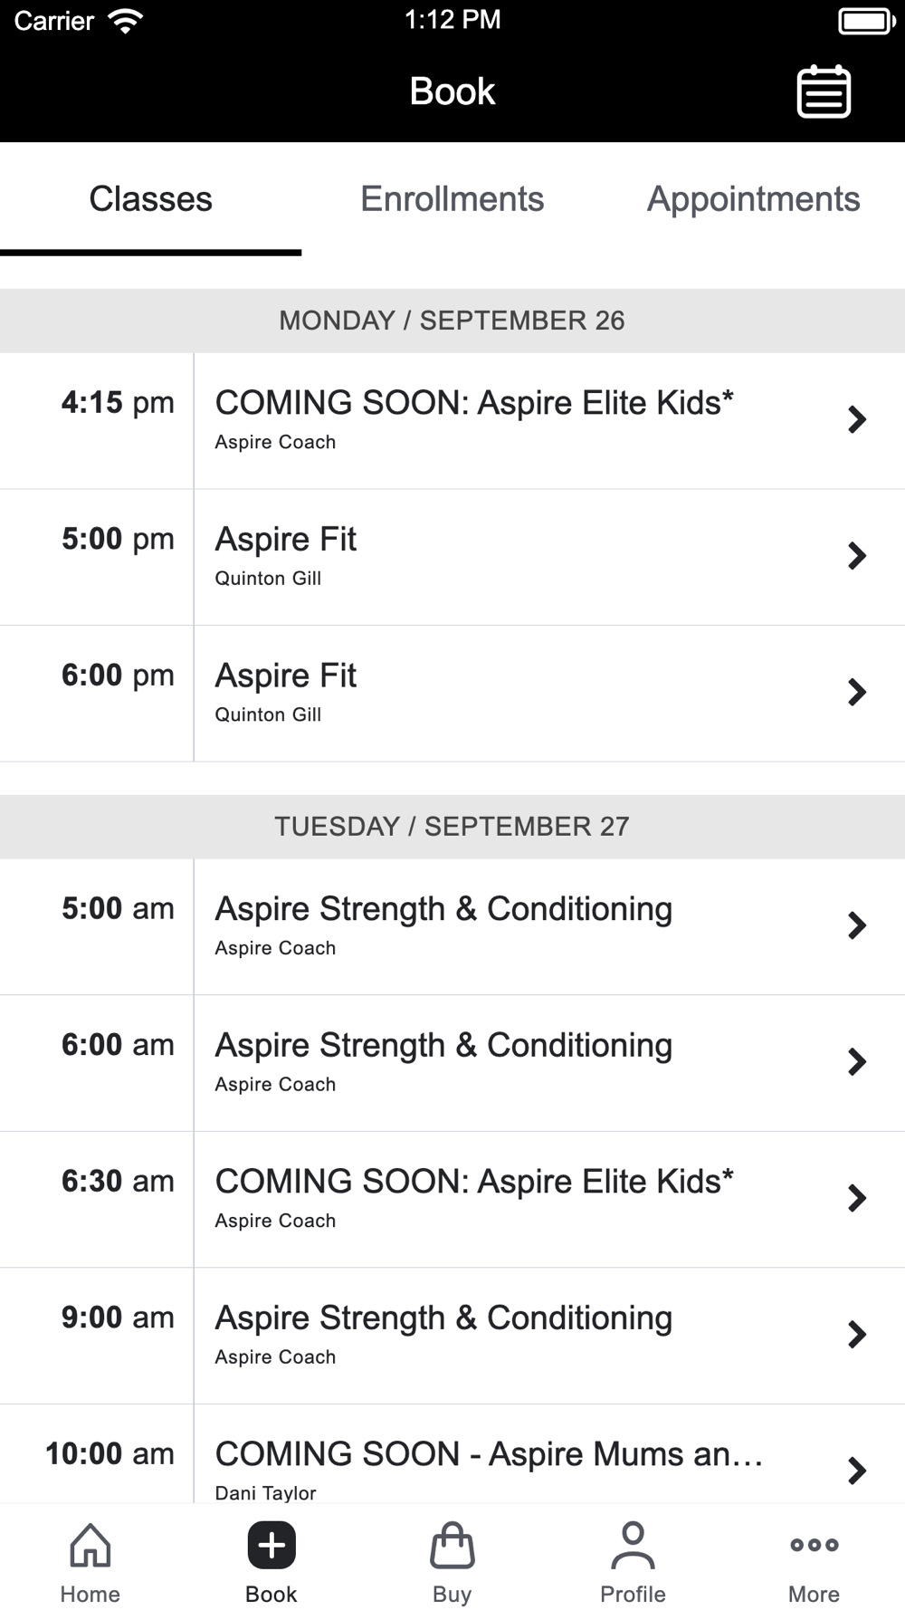This screenshot has height=1610, width=905.
Task: Expand 4:15 pm Aspire Elite Kids chevron
Action: click(x=857, y=420)
